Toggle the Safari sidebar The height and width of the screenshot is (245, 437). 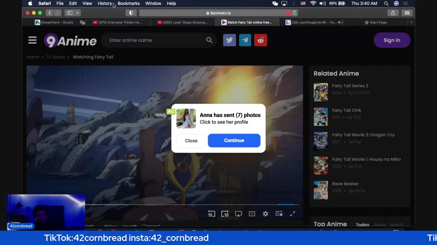coord(70,13)
